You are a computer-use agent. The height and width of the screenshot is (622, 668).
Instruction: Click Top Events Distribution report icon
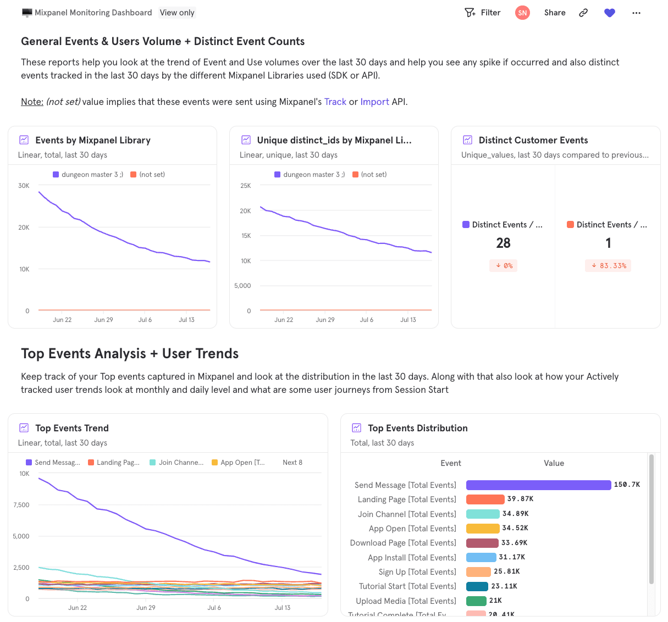356,428
